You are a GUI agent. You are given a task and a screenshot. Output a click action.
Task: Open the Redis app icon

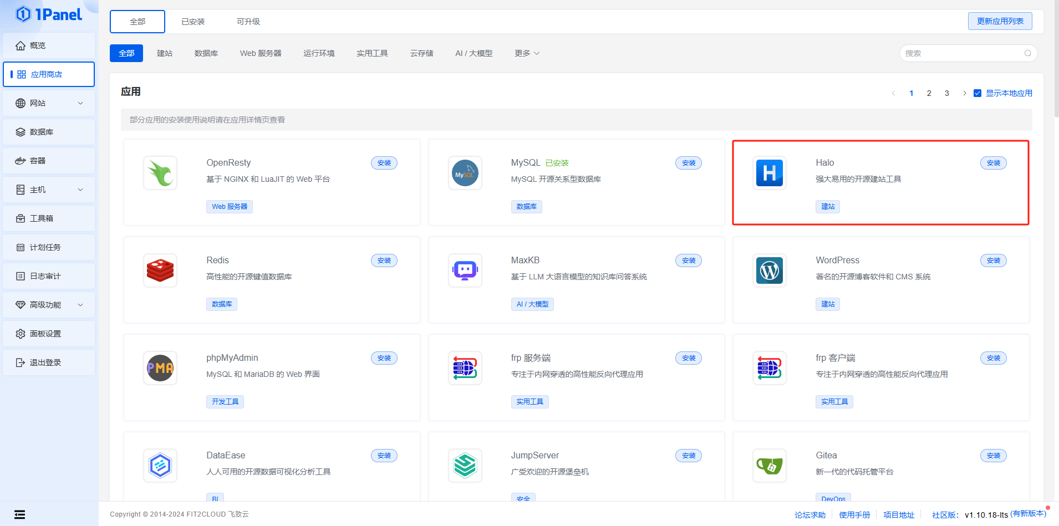click(x=160, y=270)
